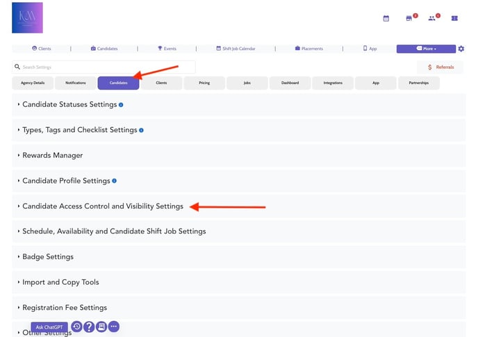Click the dollar sign icon on Referrals
This screenshot has width=478, height=337.
pos(430,67)
